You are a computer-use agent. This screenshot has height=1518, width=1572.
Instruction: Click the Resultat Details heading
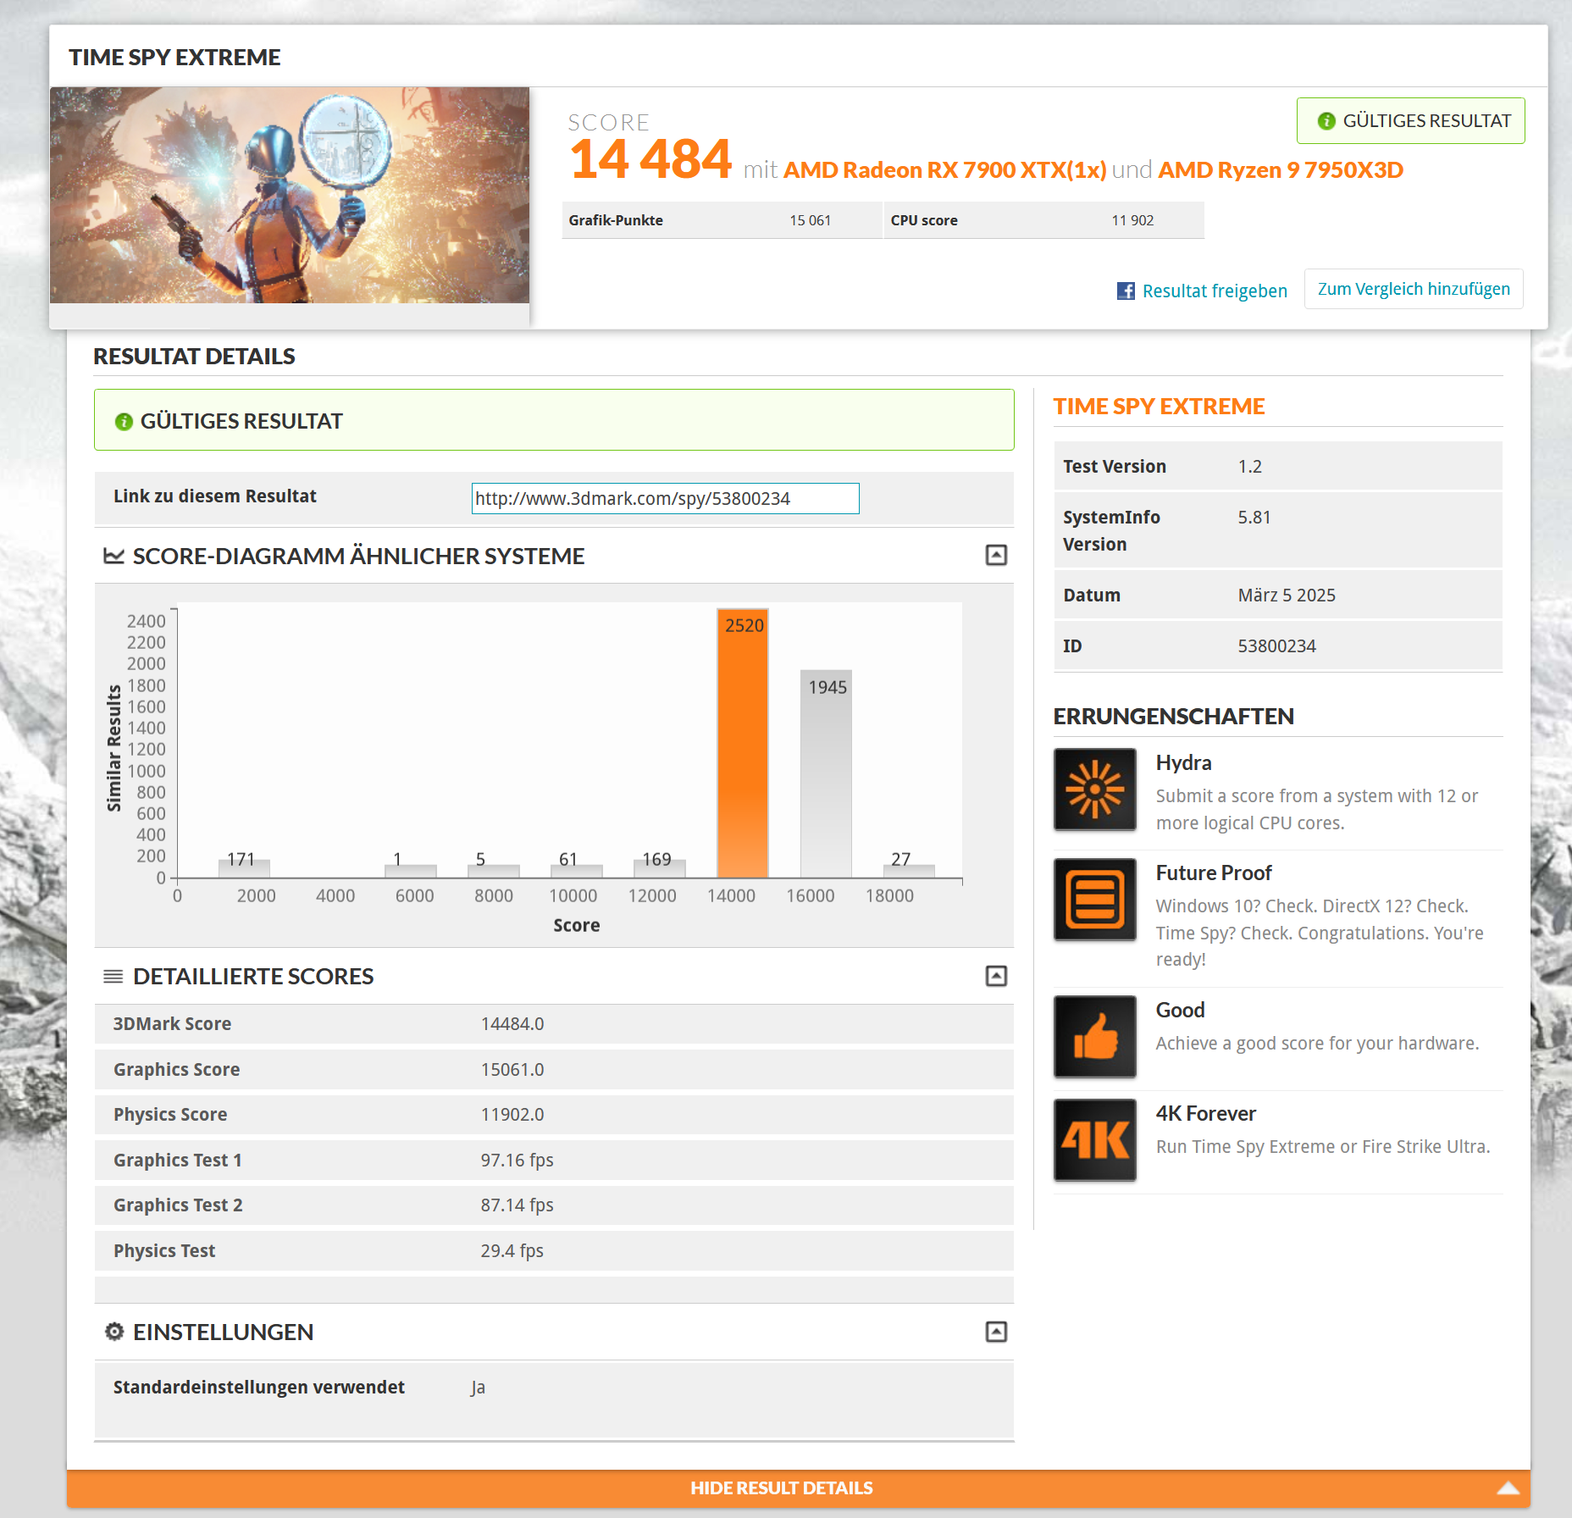coord(194,357)
